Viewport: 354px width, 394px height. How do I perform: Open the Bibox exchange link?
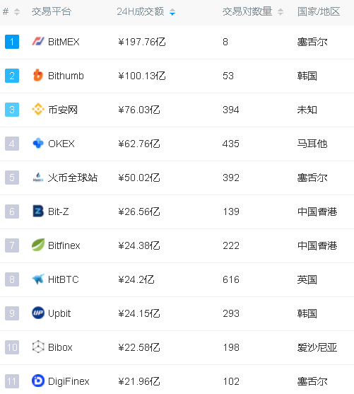60,347
